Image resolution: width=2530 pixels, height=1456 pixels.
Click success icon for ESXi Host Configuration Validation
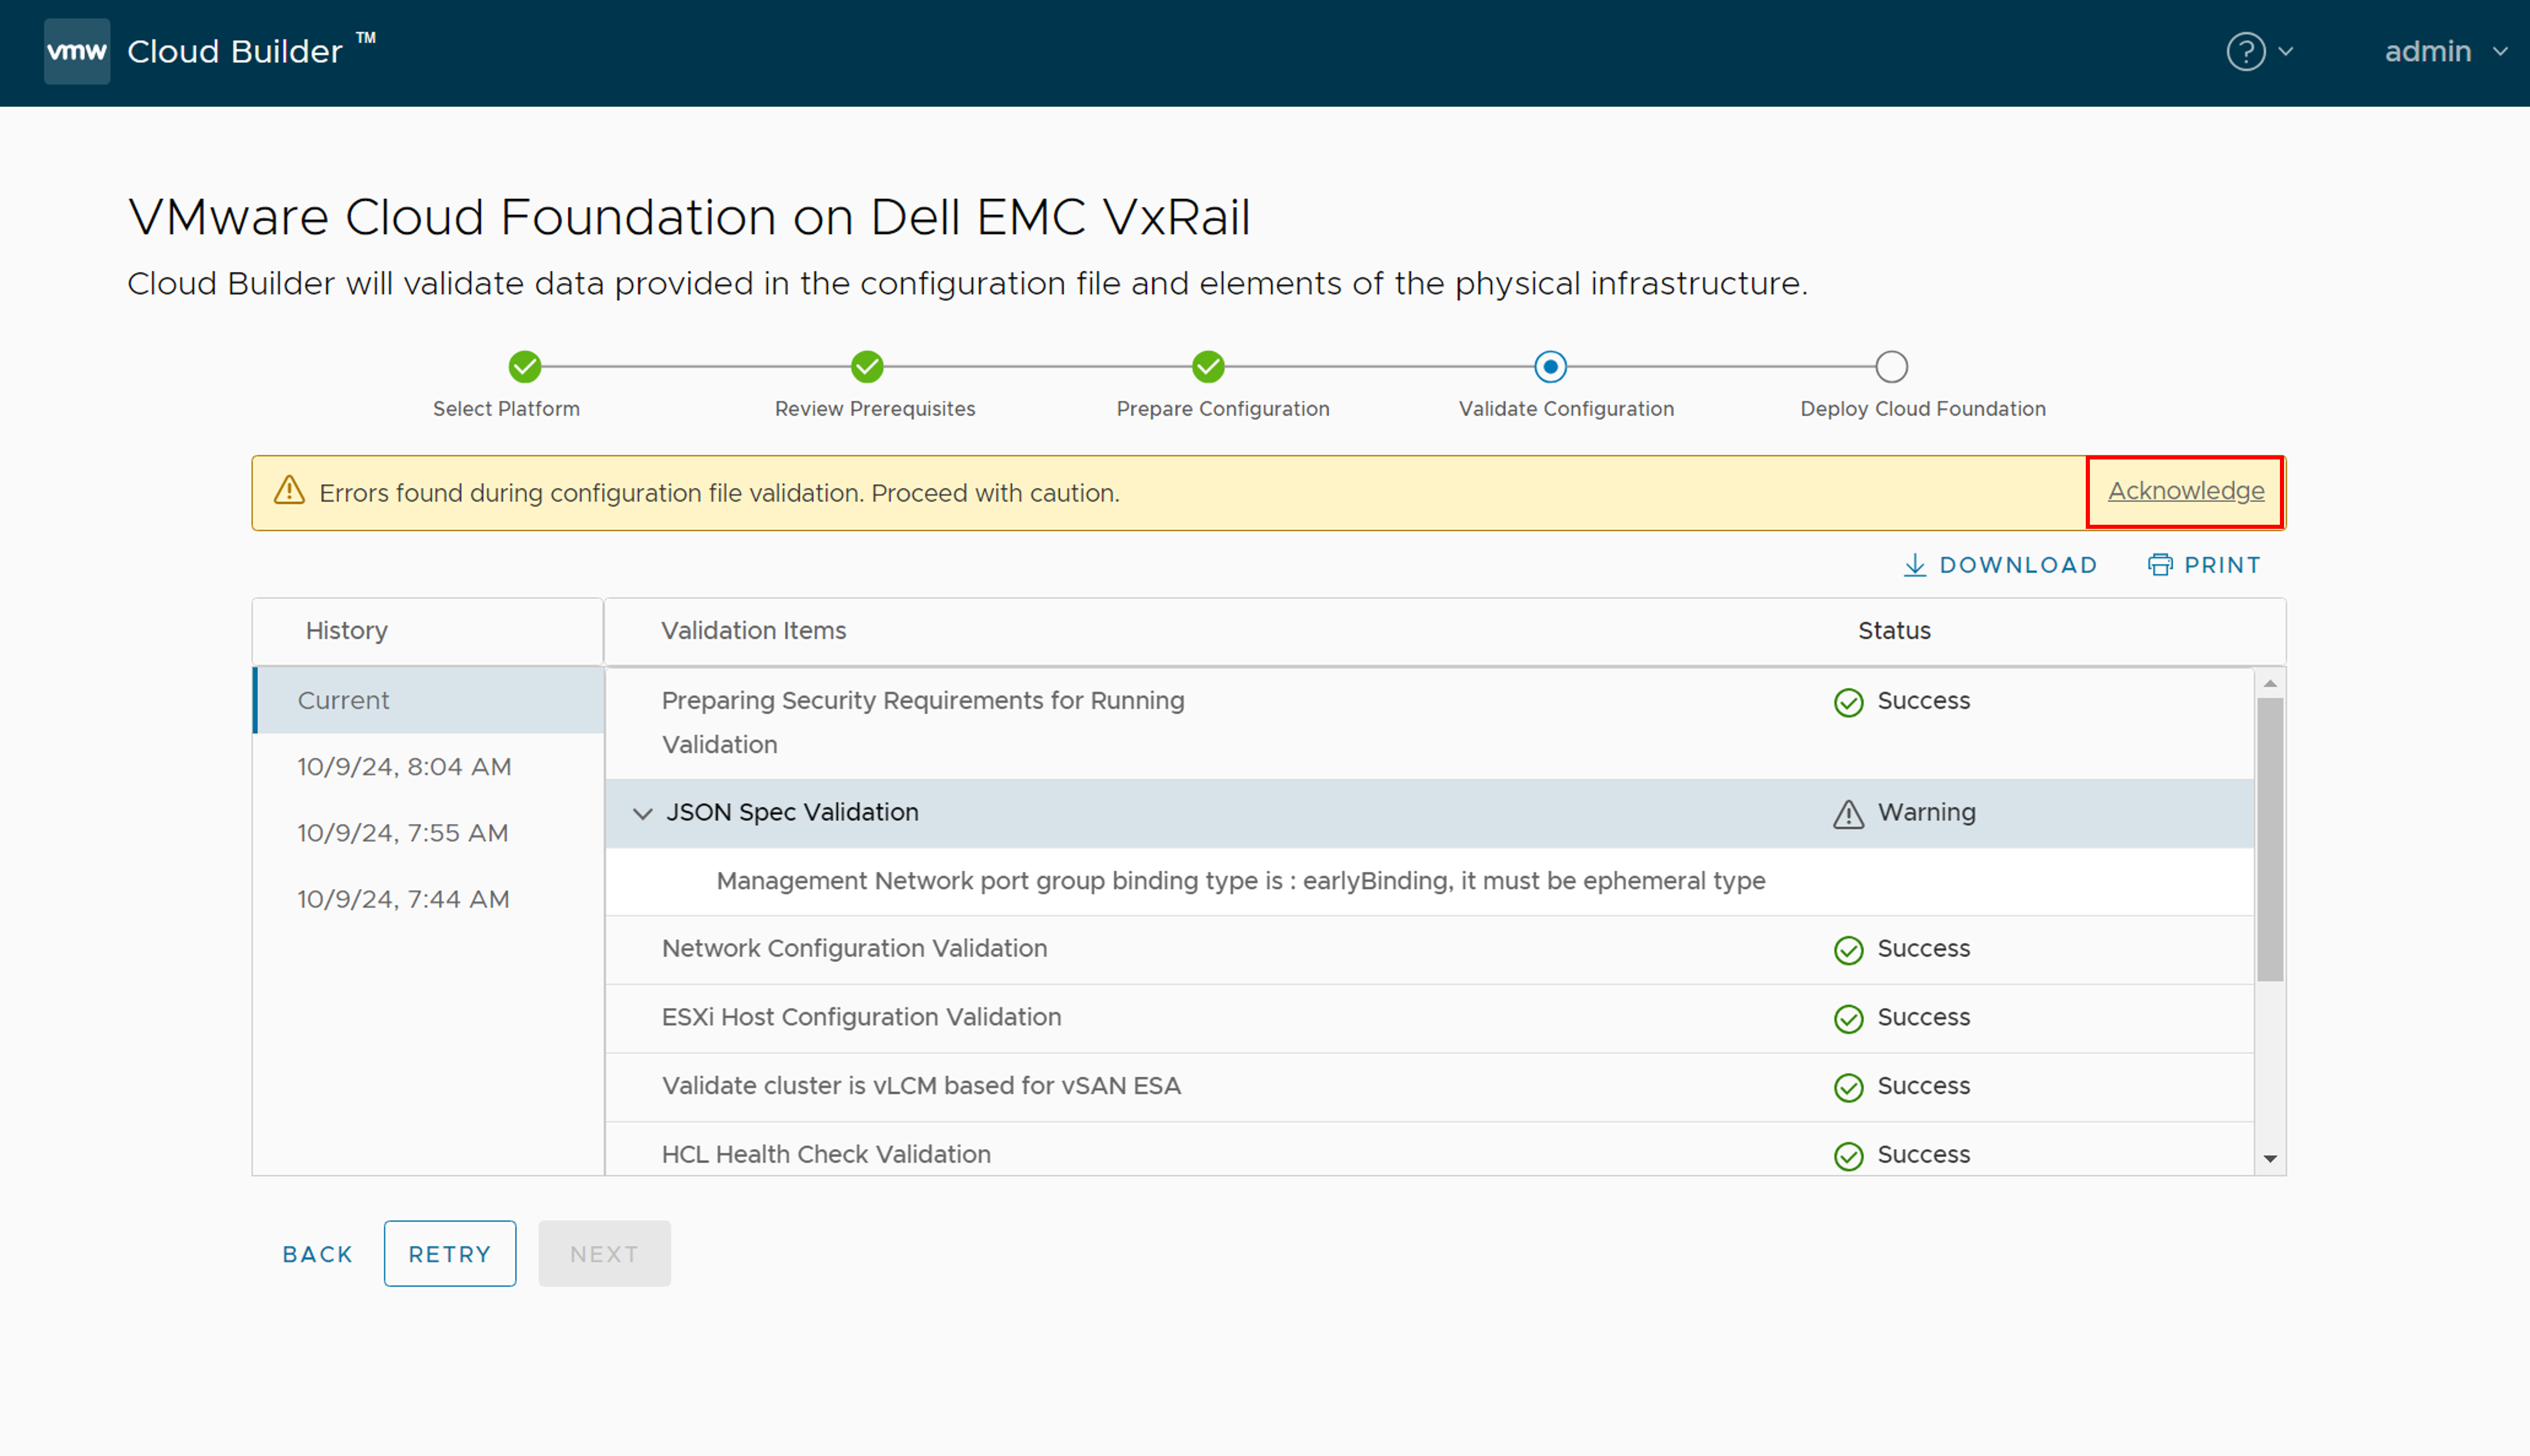pyautogui.click(x=1848, y=1019)
